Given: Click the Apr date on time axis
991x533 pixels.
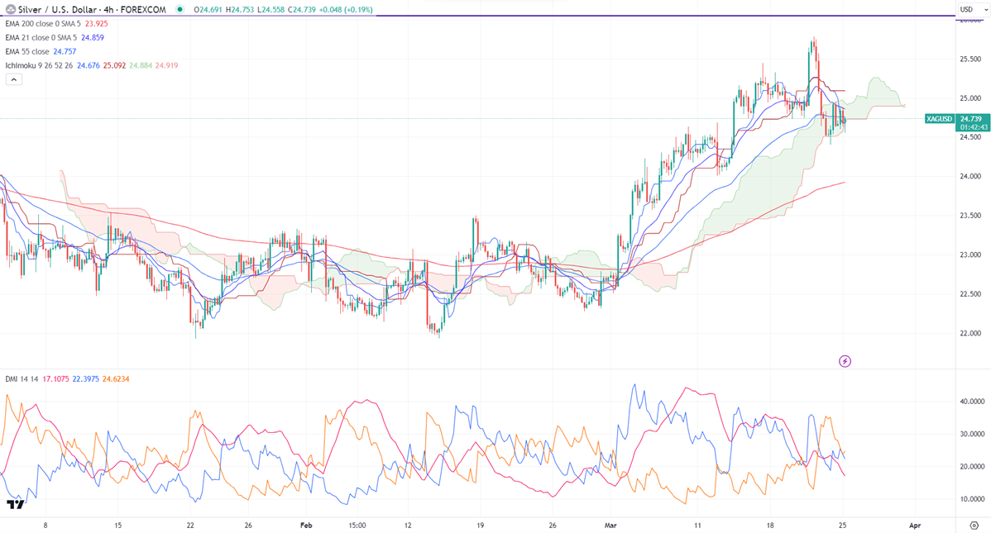Looking at the screenshot, I should 915,526.
